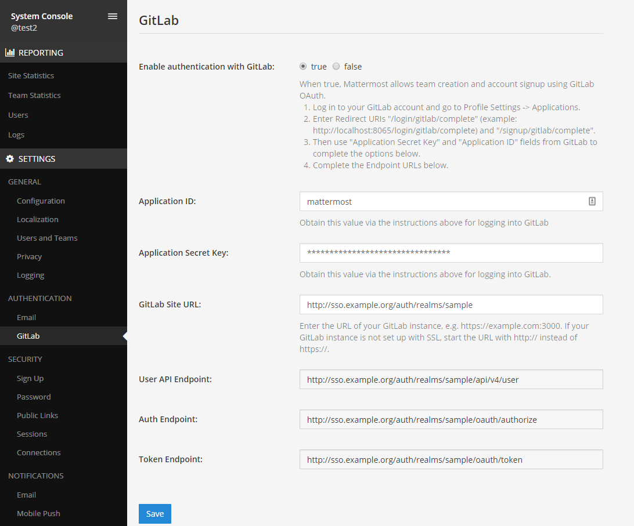Save the GitLab settings

click(155, 514)
